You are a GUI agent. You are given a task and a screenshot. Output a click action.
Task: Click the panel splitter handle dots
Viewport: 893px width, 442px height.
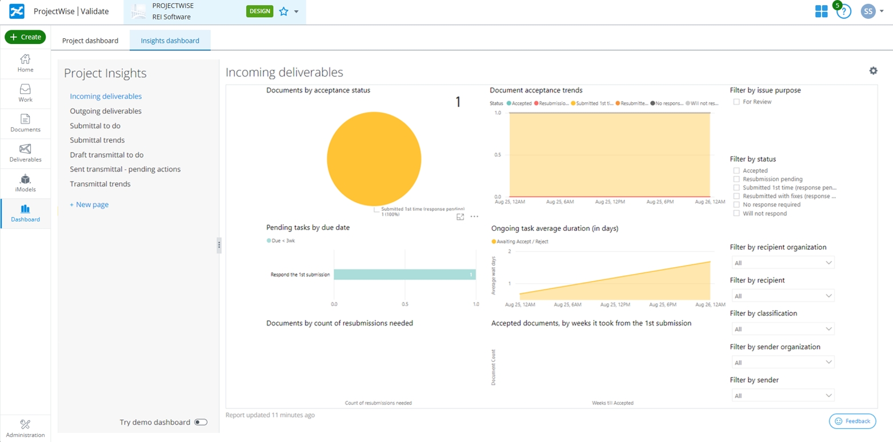[x=219, y=246]
